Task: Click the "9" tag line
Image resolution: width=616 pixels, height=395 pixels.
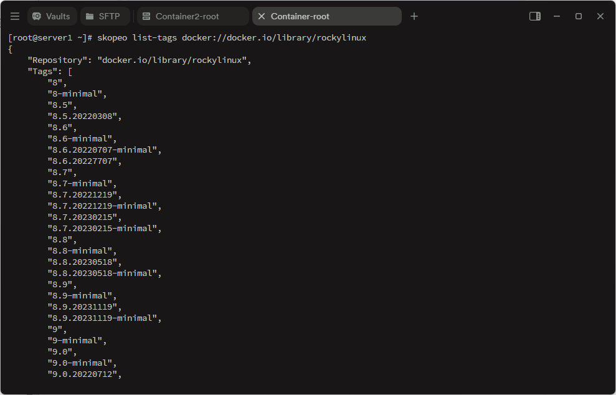Action: [x=57, y=329]
